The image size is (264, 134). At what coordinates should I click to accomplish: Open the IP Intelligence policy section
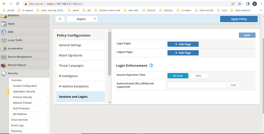pyautogui.click(x=68, y=76)
